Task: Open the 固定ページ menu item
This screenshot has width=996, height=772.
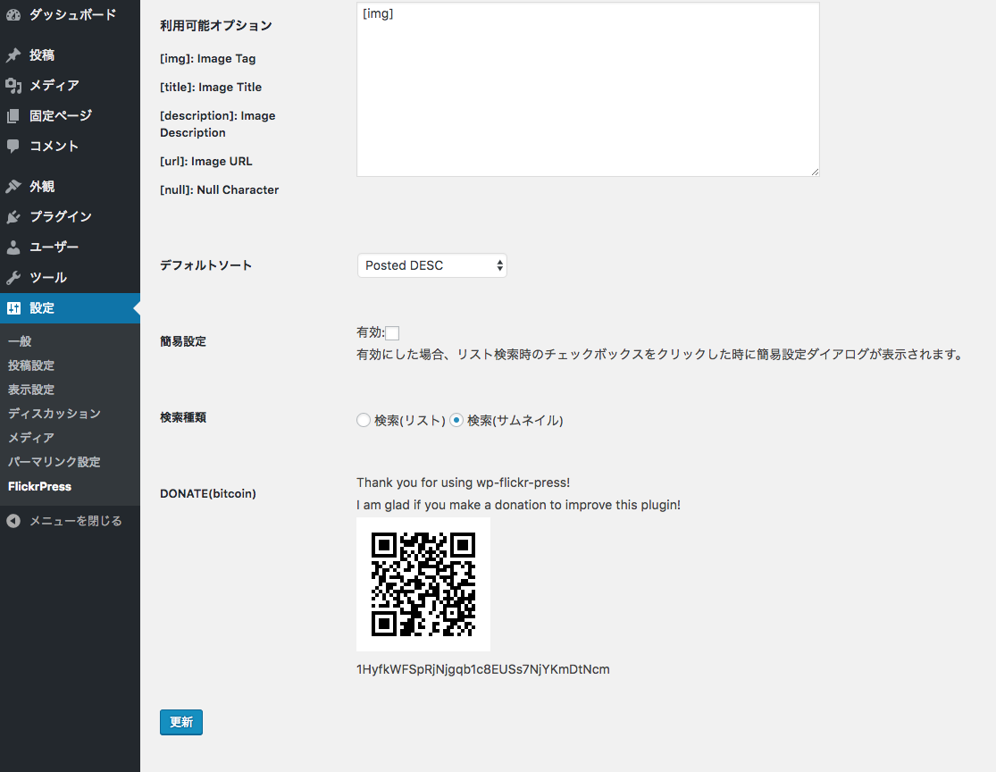Action: (61, 115)
